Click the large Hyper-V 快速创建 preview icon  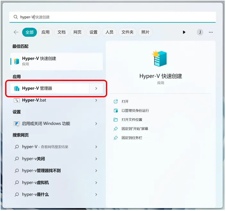[x=160, y=58]
